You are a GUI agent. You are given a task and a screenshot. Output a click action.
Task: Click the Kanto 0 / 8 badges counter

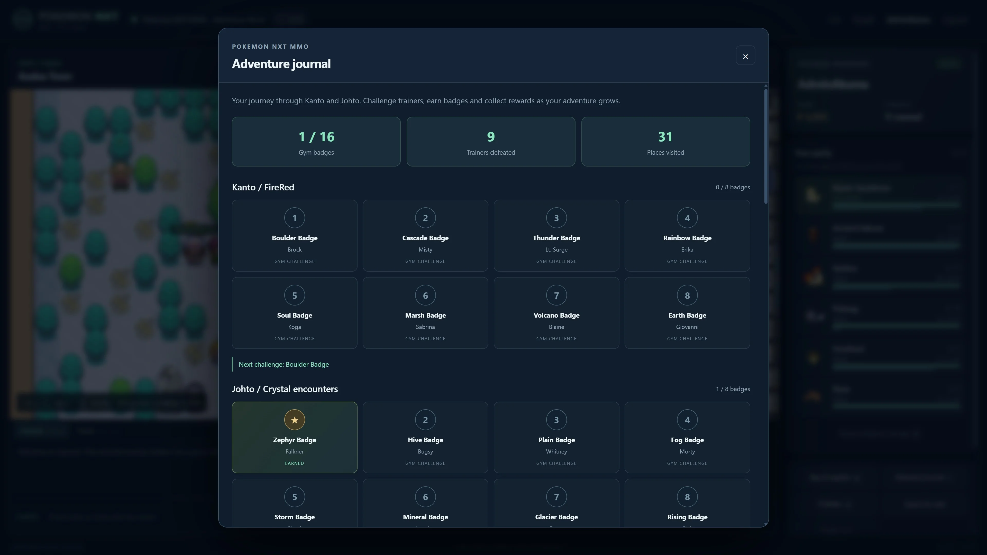point(733,187)
